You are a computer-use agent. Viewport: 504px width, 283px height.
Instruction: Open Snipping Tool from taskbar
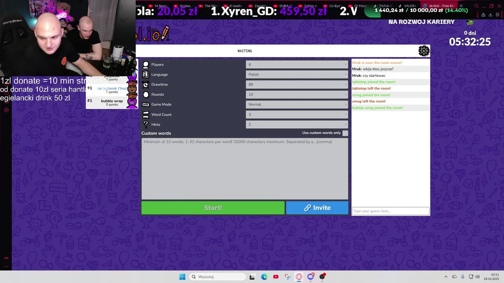287,277
